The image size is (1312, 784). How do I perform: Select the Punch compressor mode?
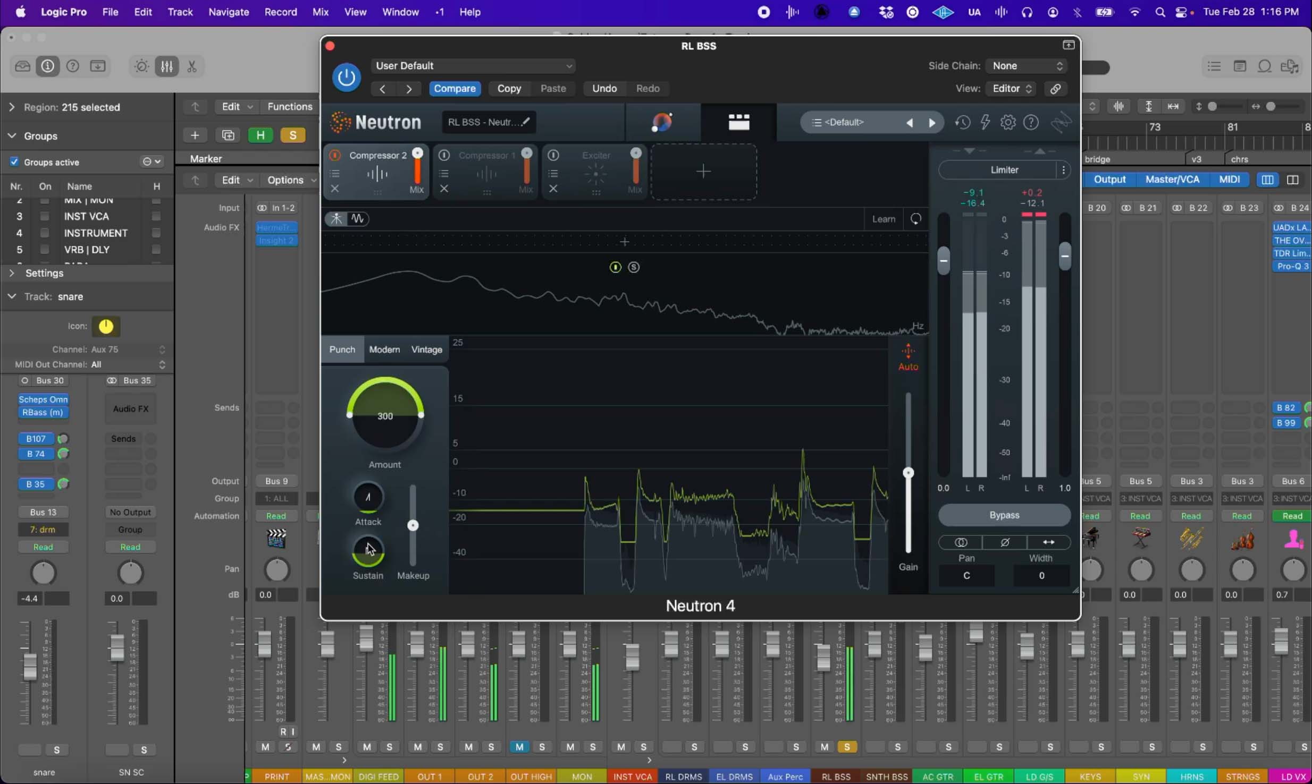pyautogui.click(x=342, y=350)
